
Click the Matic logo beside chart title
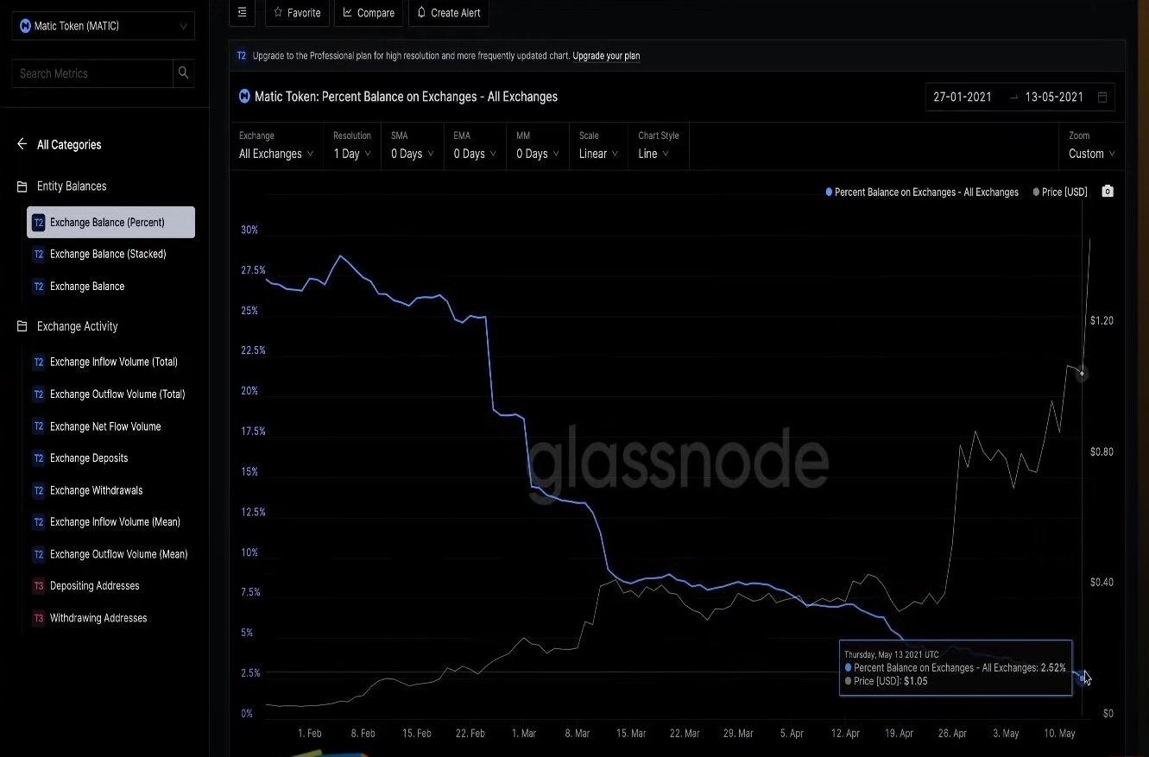[x=244, y=96]
